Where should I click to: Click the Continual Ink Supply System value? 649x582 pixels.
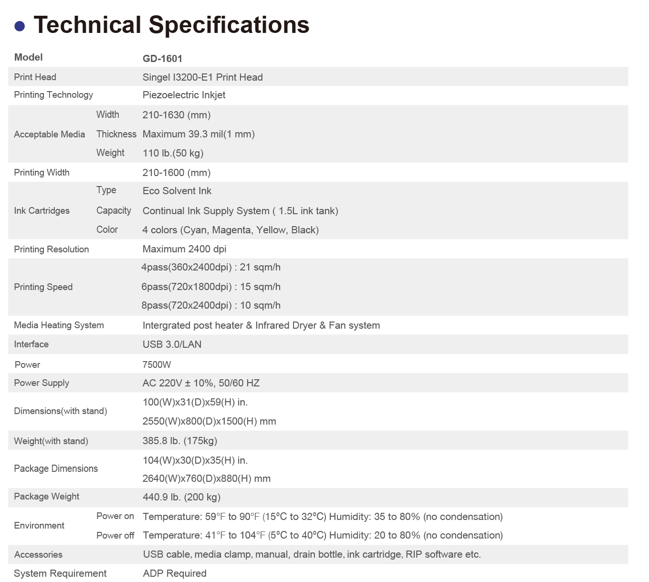point(240,211)
